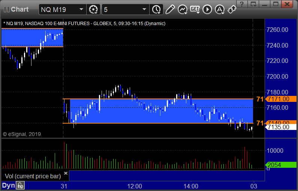
Task: Click the Vol (current price bar) label
Action: [x=33, y=176]
